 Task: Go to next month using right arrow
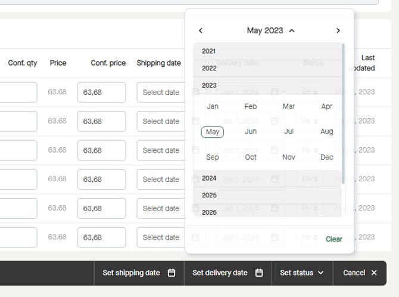pos(338,30)
